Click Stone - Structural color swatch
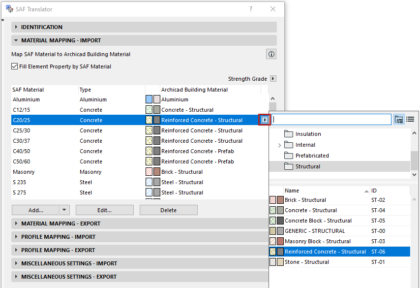 click(280, 262)
